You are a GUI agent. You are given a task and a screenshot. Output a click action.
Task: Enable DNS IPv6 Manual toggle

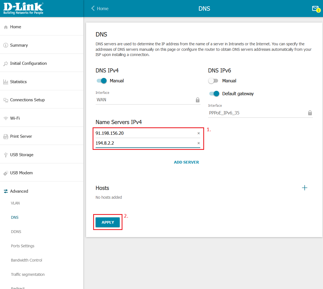pos(213,81)
